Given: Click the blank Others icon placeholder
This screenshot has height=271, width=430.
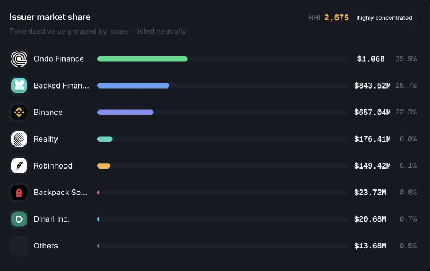Looking at the screenshot, I should coord(19,246).
